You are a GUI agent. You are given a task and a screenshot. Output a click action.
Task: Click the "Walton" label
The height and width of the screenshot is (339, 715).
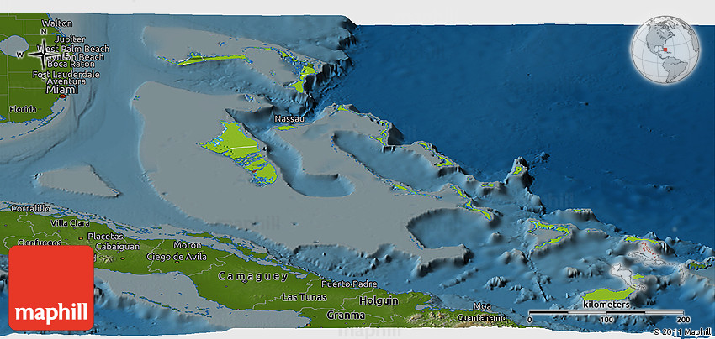(x=57, y=23)
